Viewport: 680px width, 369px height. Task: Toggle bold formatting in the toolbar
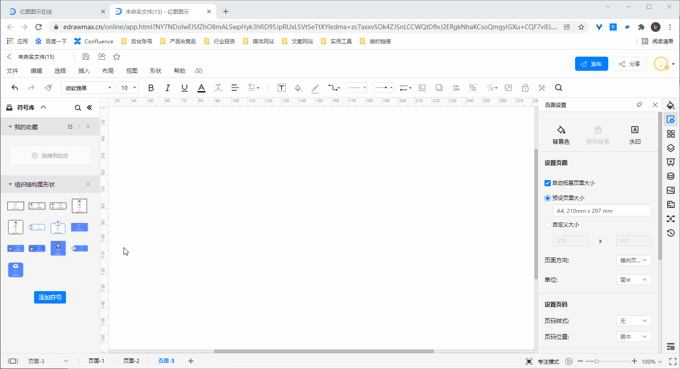tap(151, 88)
